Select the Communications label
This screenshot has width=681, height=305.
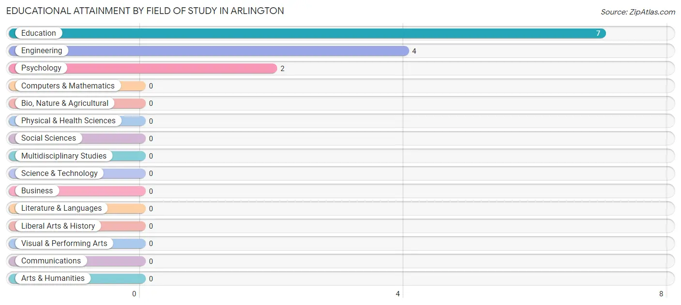51,261
